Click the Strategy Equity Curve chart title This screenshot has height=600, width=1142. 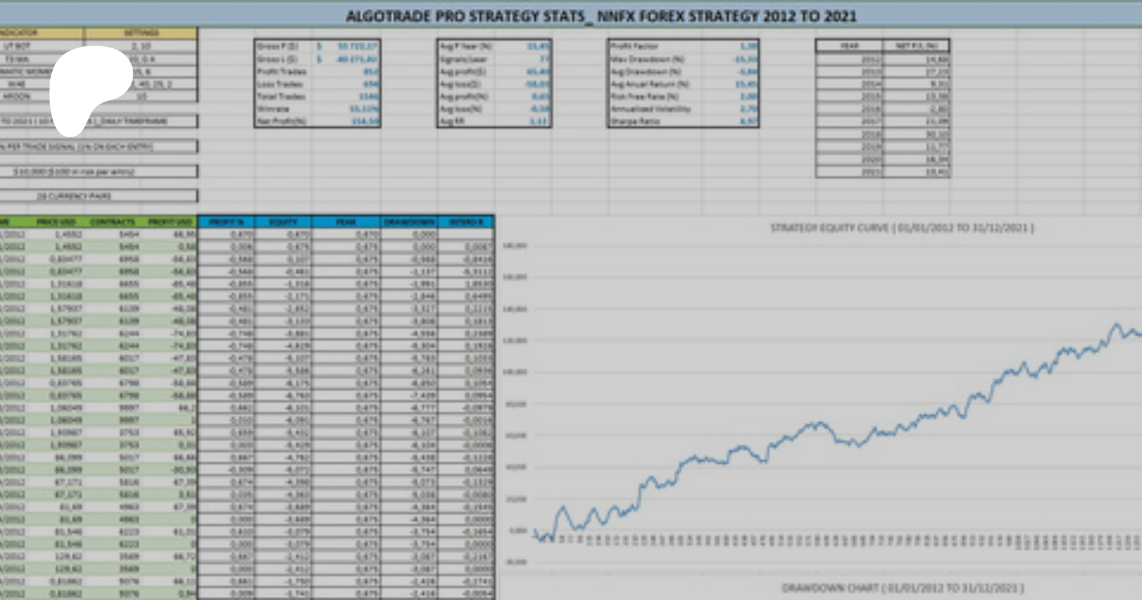coord(902,228)
